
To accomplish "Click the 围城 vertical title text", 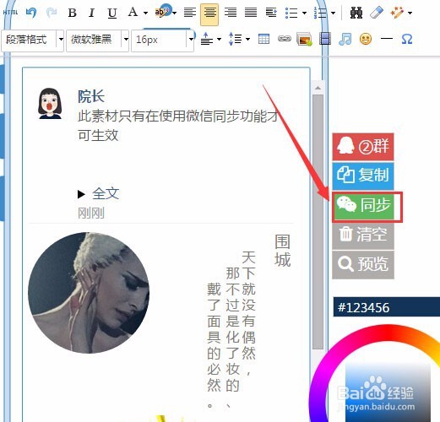I will tap(282, 251).
